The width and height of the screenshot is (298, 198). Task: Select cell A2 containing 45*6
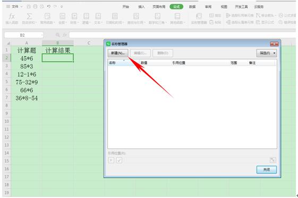[x=27, y=58]
